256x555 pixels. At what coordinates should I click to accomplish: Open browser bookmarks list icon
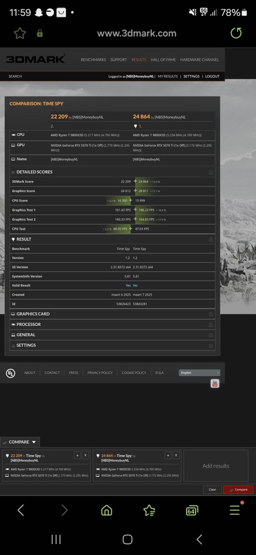(x=149, y=510)
